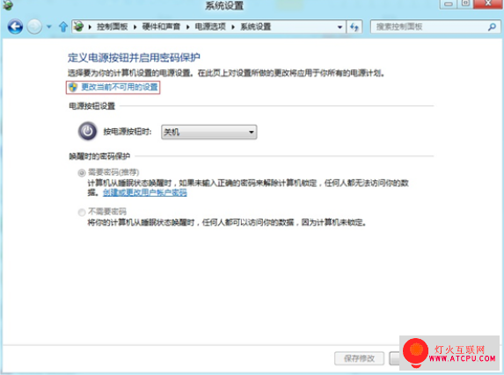Expand the 按电源按钮时 关机 dropdown
Screen dimensions: 504x375
209,132
